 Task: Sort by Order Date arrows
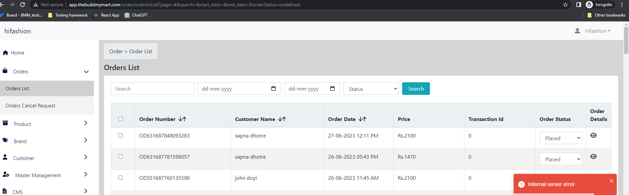click(362, 119)
